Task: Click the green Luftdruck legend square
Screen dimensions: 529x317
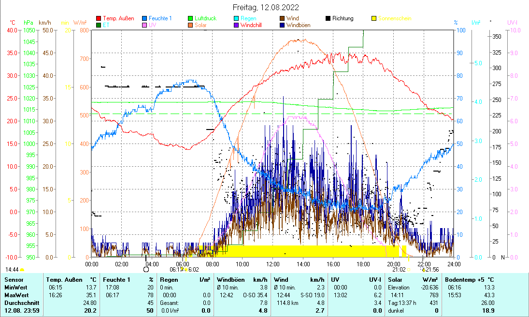Action: [x=190, y=18]
